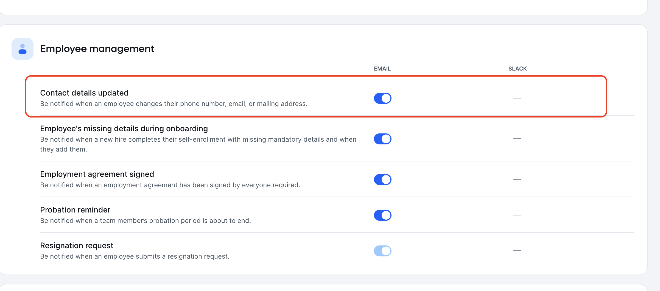Click description about new hire self-enrollment
Screen dimensions: 660x291
(198, 144)
